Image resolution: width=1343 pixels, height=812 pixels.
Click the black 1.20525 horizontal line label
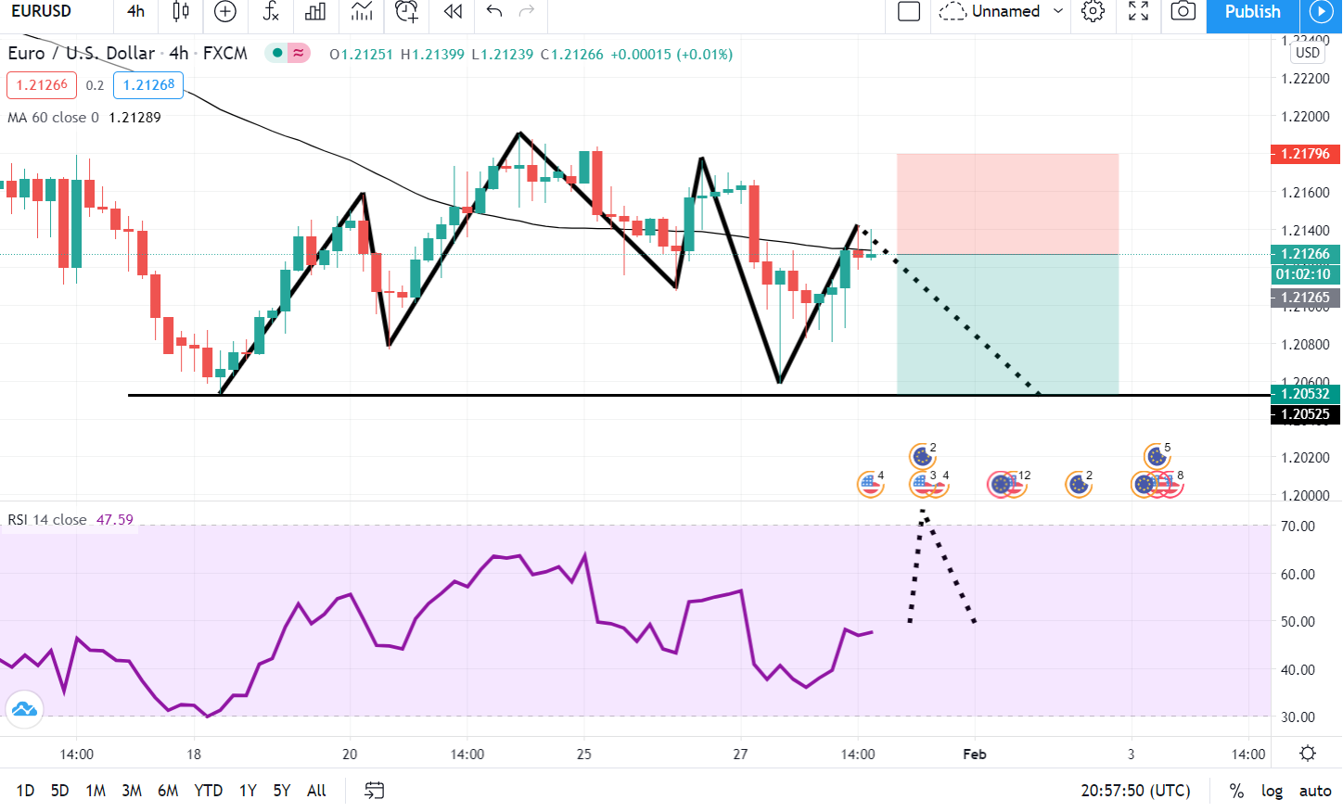[1305, 414]
